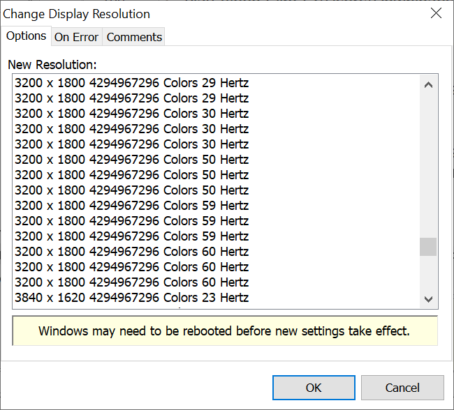Close the Change Display Resolution dialog
This screenshot has width=454, height=410.
point(436,13)
